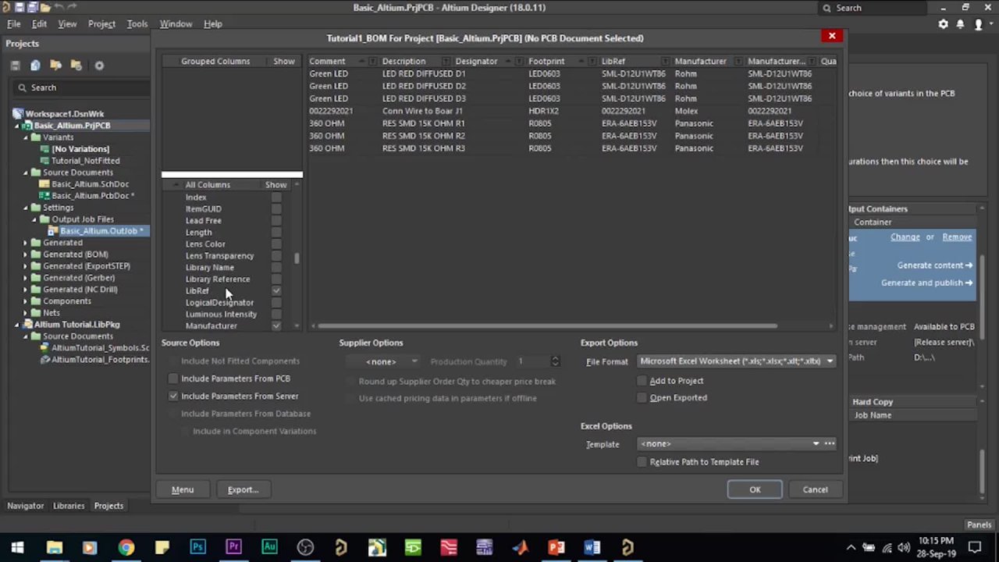
Task: Click the Windows Start button
Action: point(17,547)
